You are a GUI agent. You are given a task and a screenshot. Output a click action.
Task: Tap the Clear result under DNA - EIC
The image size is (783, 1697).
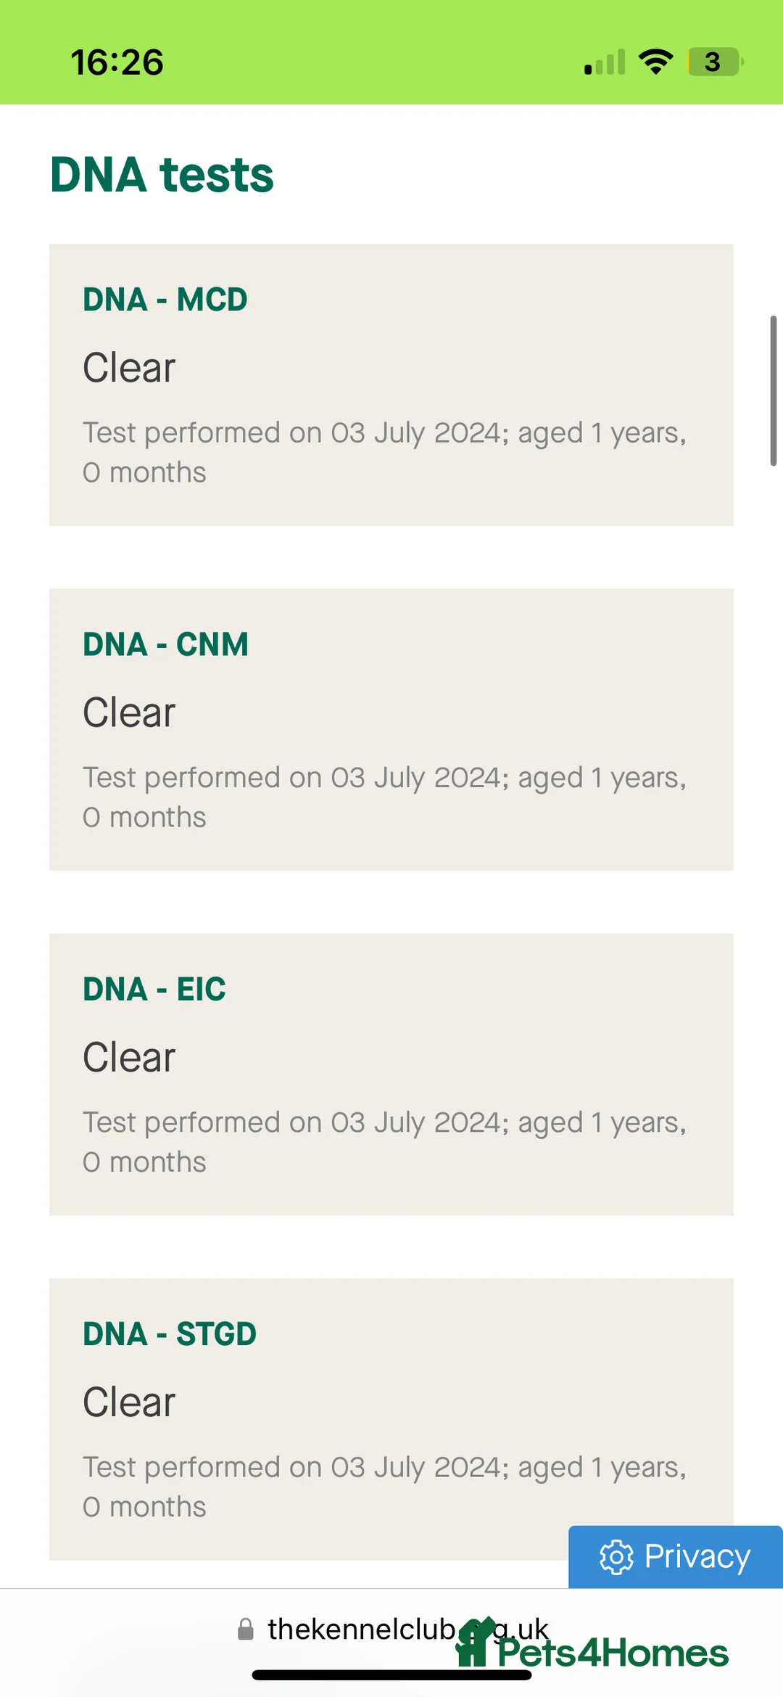[129, 1057]
